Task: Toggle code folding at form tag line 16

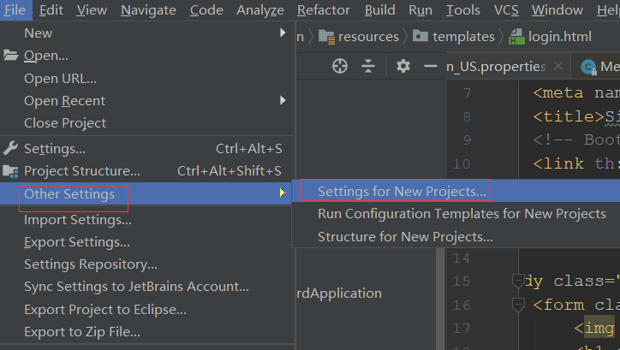Action: (517, 305)
